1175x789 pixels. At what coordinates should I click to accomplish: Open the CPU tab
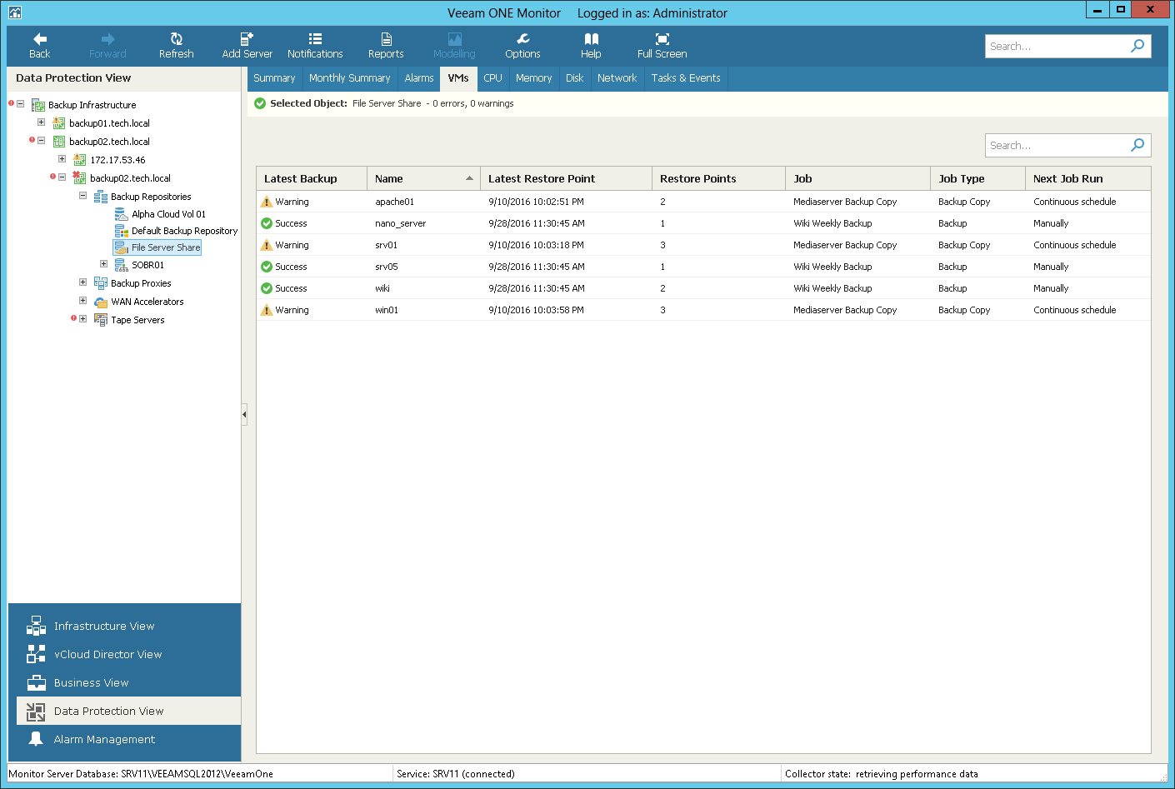492,78
